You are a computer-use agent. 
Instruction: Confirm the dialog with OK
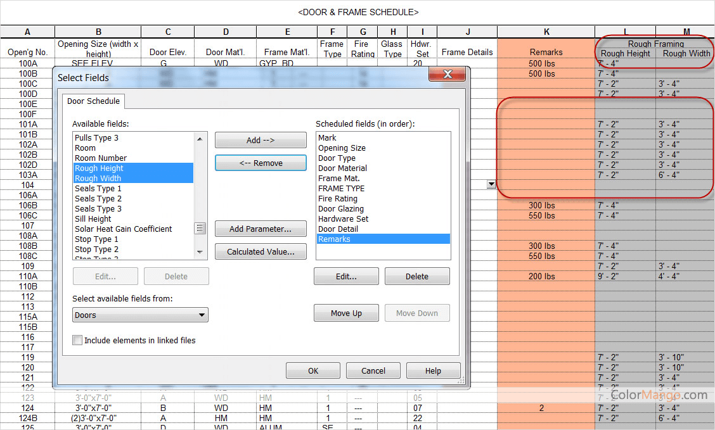click(312, 370)
